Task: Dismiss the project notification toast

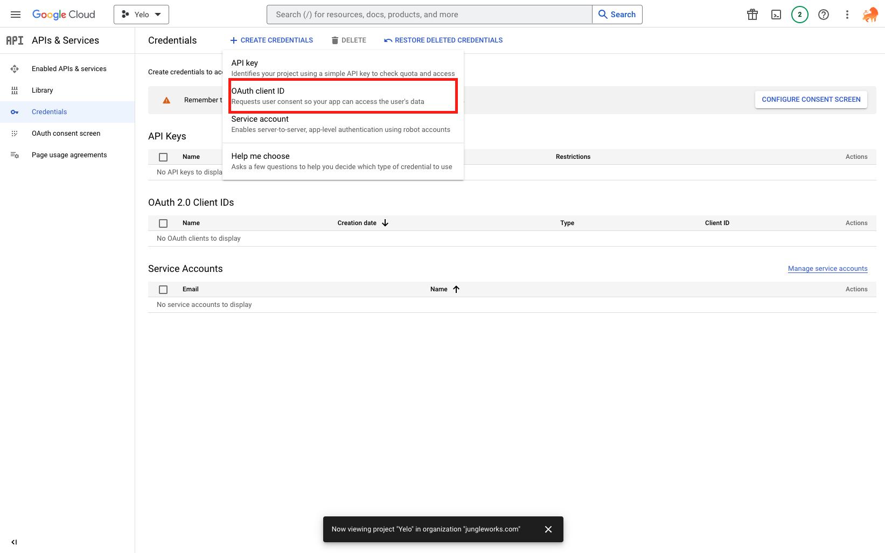Action: click(548, 529)
